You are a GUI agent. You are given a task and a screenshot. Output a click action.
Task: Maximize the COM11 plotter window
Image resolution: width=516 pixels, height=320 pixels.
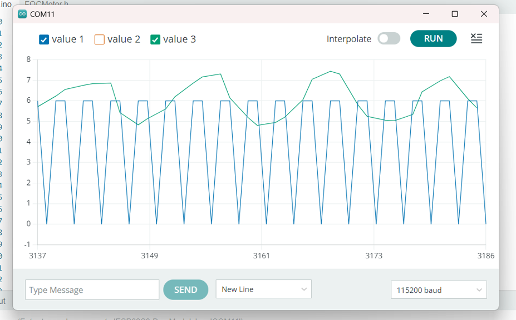point(455,14)
